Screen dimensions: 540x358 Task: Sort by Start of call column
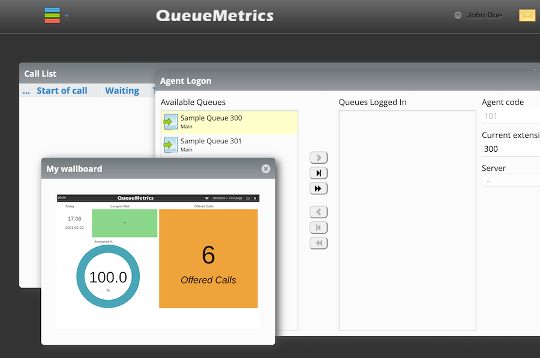[x=62, y=91]
